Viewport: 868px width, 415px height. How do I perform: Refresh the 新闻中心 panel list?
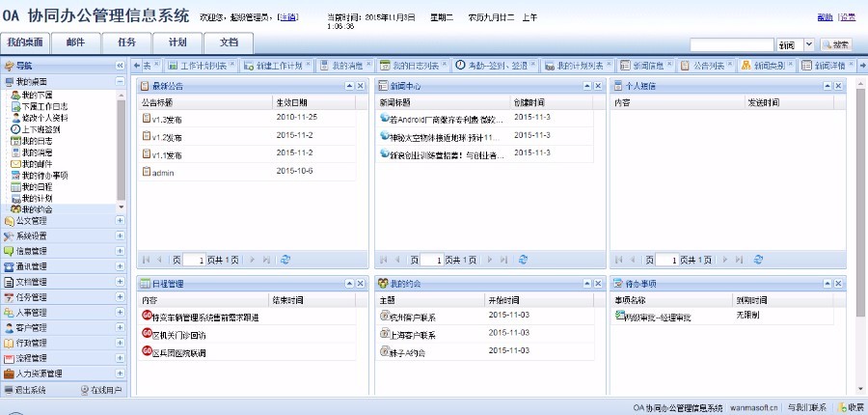523,260
